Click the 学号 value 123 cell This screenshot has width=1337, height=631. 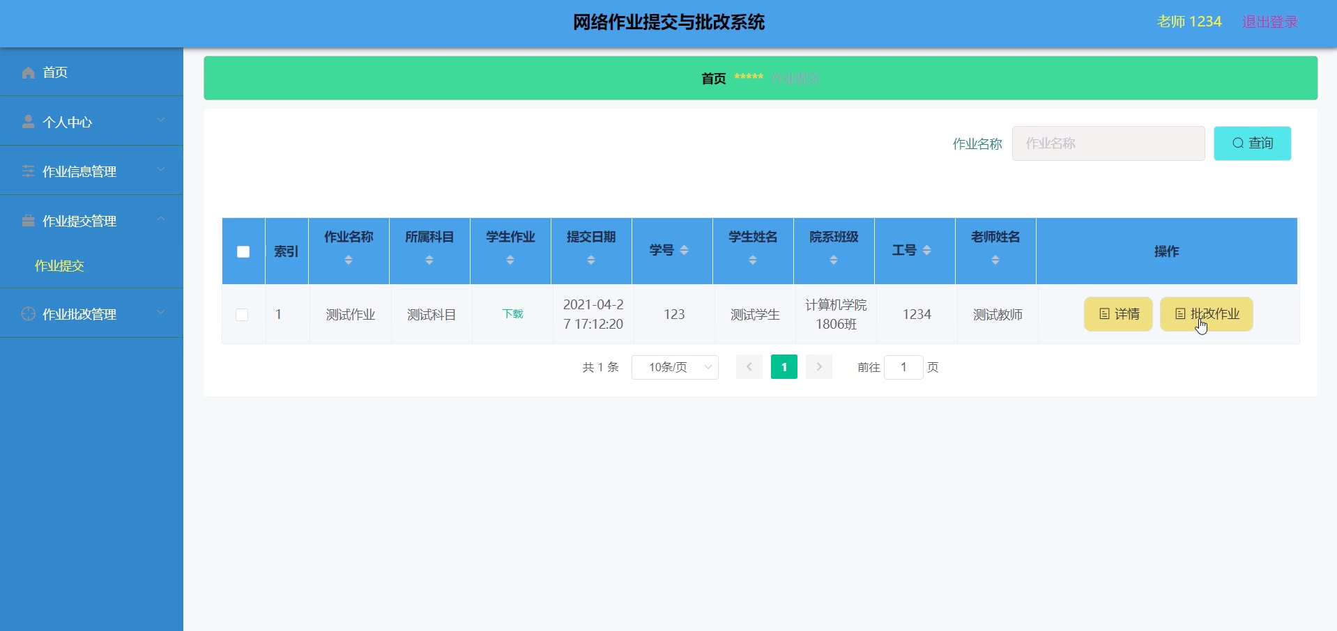(674, 314)
